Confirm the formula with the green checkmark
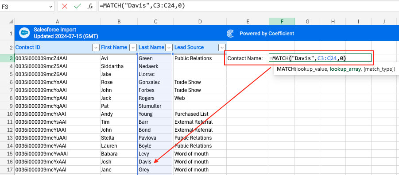 click(77, 6)
